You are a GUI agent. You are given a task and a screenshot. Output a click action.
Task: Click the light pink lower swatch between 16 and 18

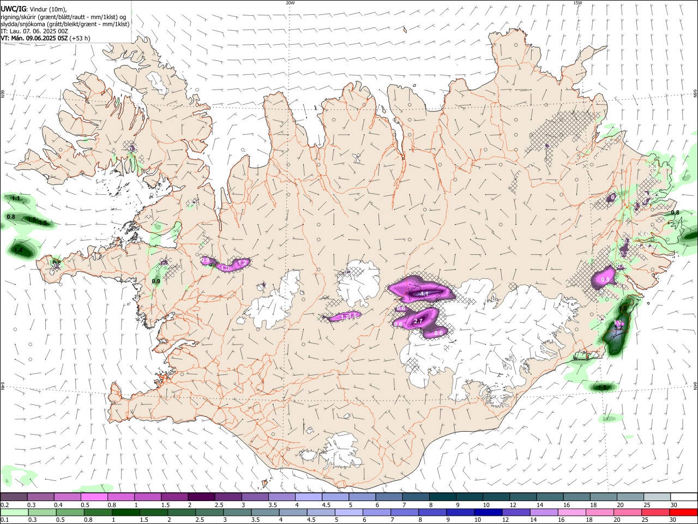click(x=571, y=512)
